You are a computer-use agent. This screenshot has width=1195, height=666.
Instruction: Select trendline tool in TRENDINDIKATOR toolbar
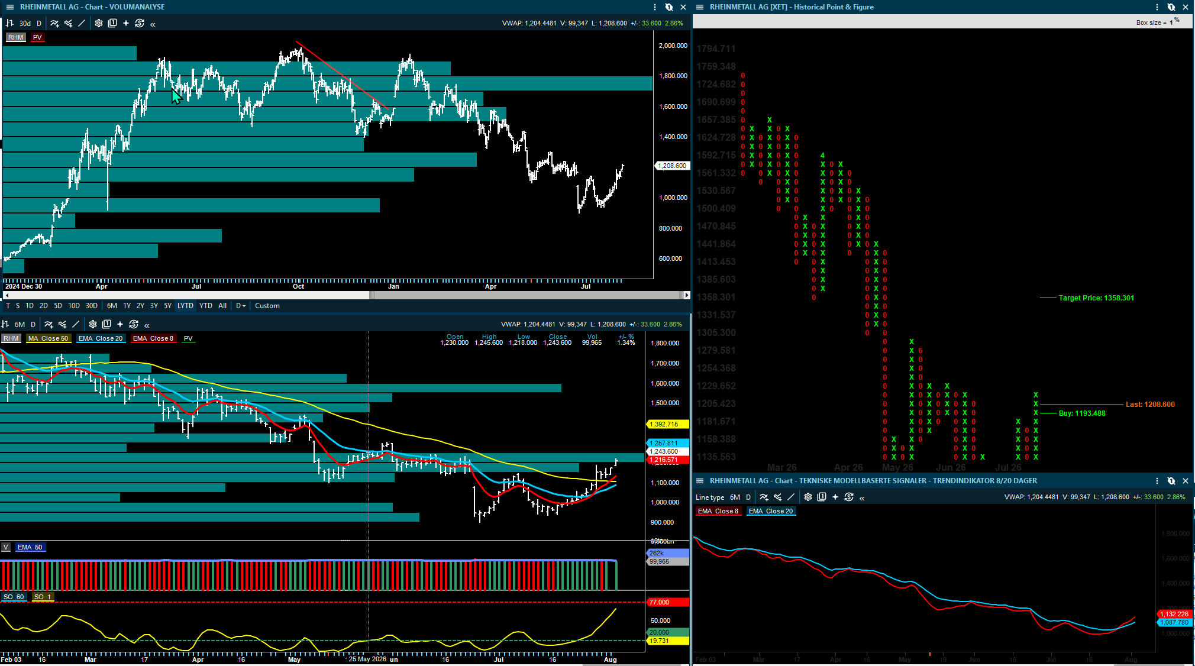coord(791,497)
